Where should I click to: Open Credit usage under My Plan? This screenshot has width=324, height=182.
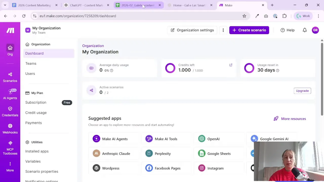[36, 113]
